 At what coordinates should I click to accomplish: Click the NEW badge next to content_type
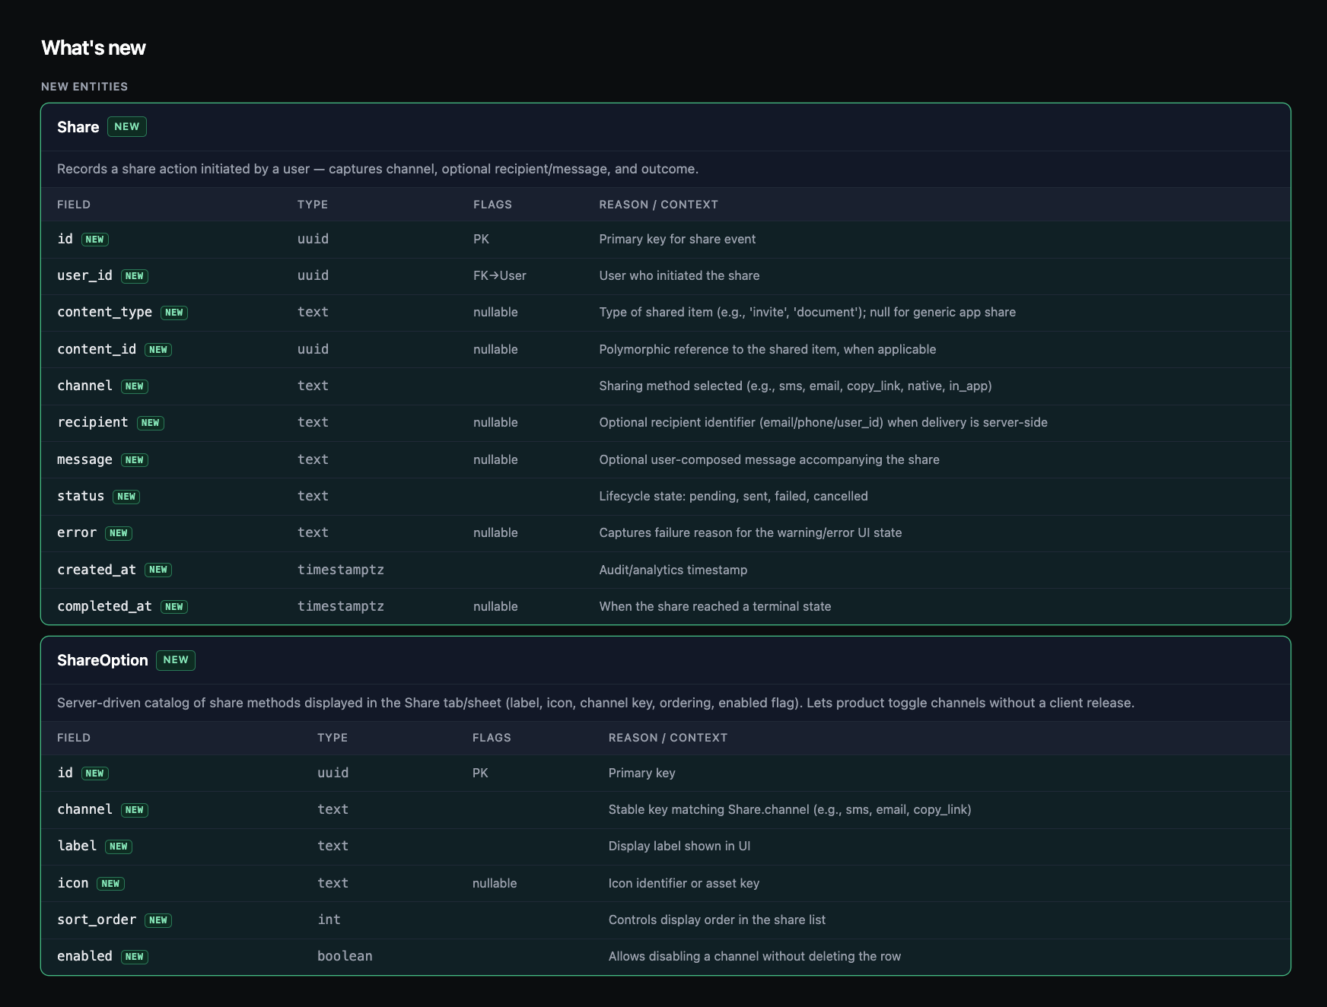click(x=174, y=313)
